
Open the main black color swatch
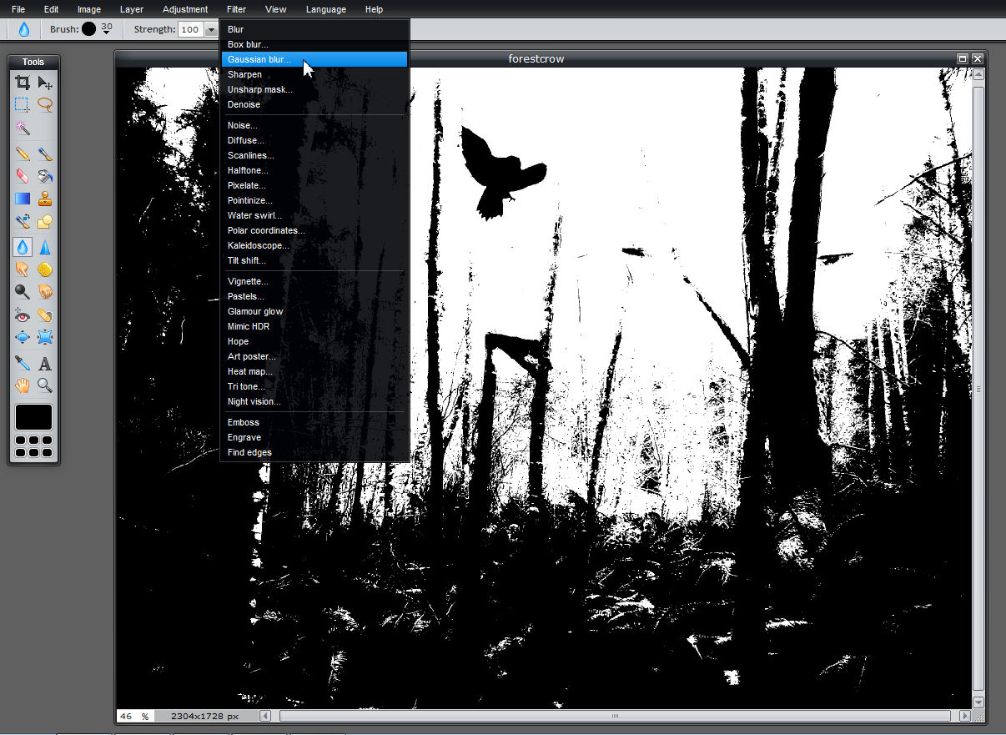pos(33,417)
